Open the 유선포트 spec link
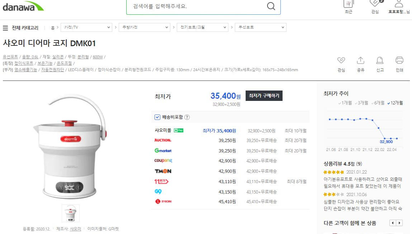The height and width of the screenshot is (234, 412). [x=10, y=57]
